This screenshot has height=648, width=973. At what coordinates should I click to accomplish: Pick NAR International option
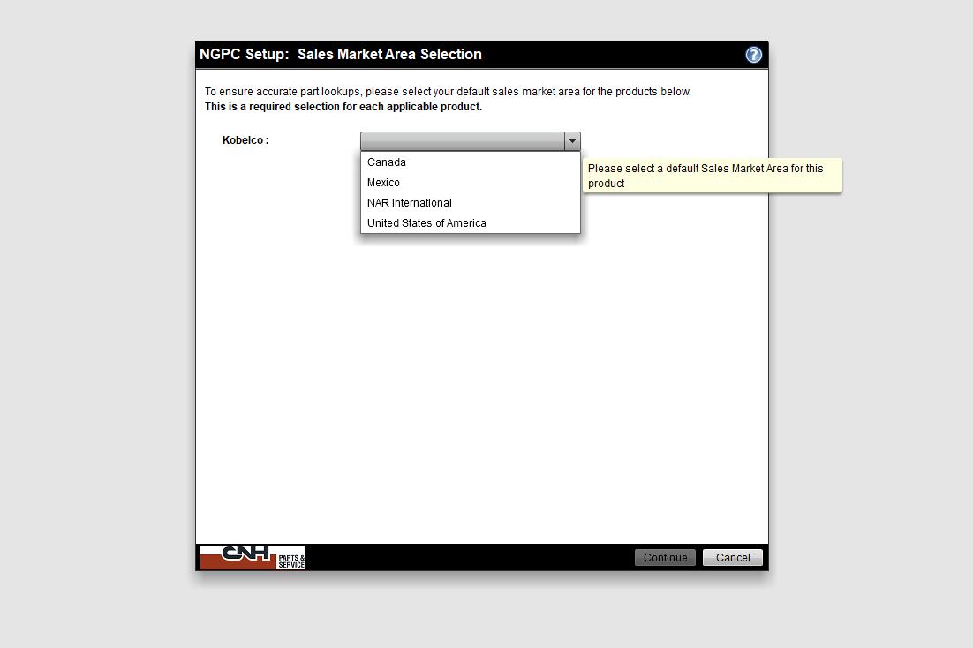coord(471,203)
